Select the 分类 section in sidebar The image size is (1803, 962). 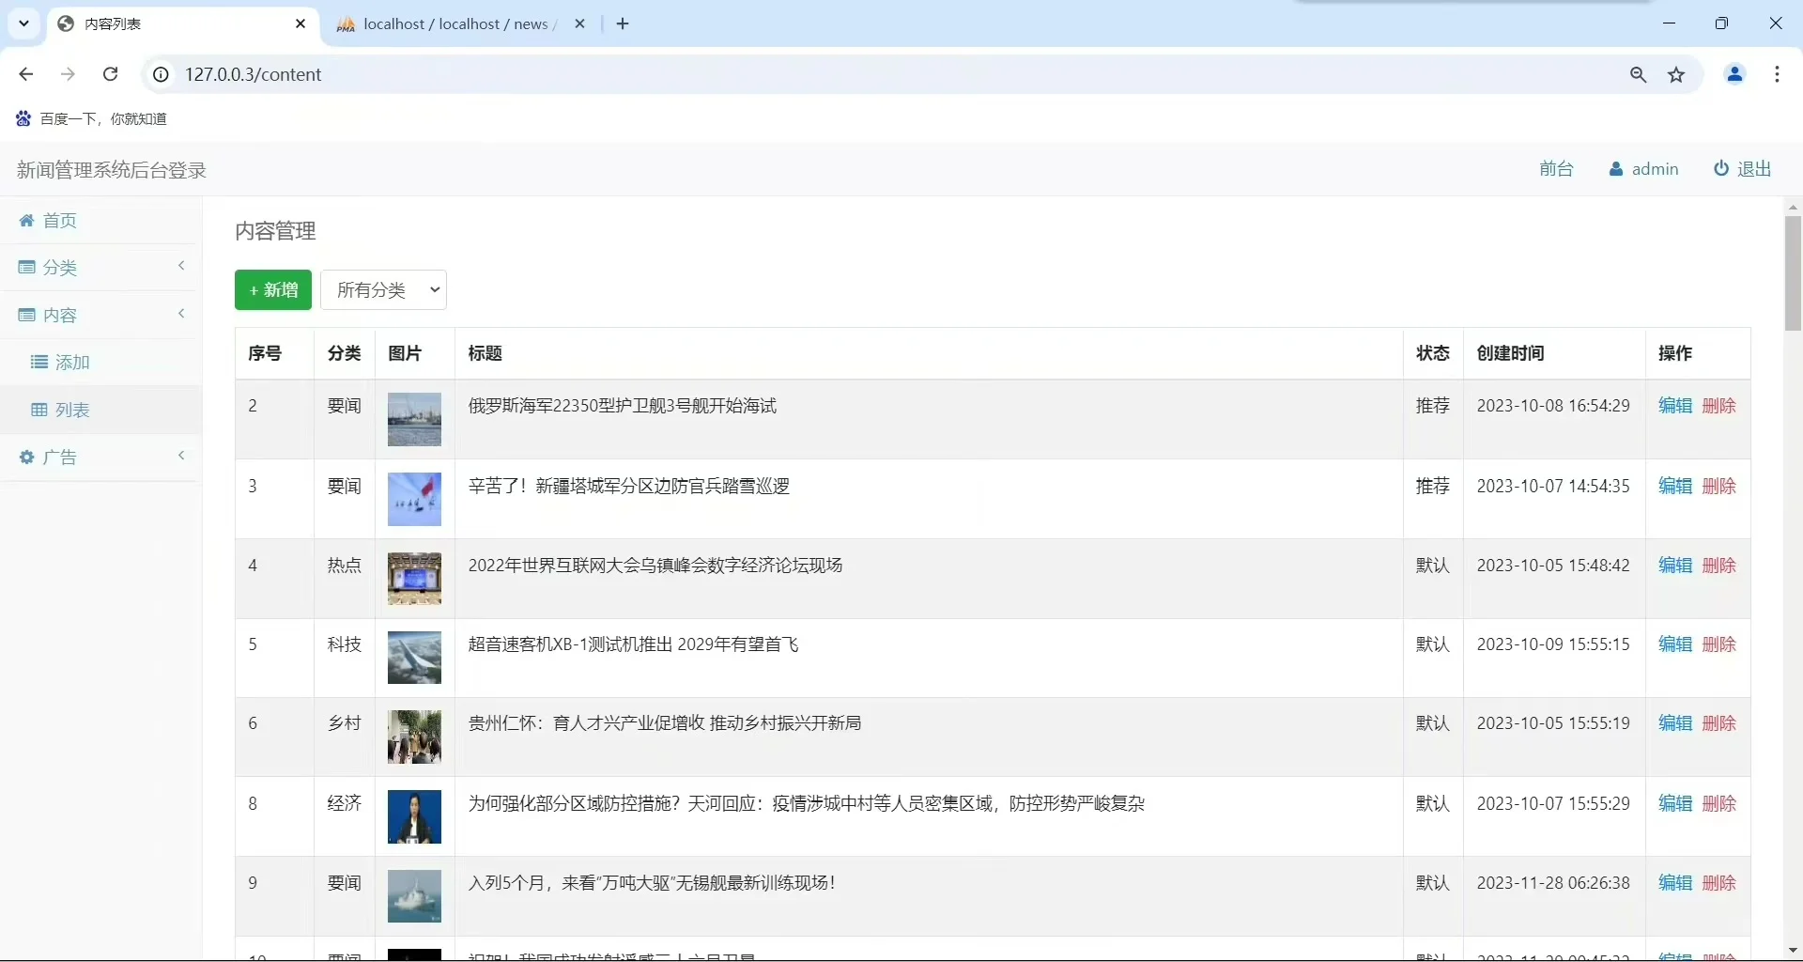(60, 268)
